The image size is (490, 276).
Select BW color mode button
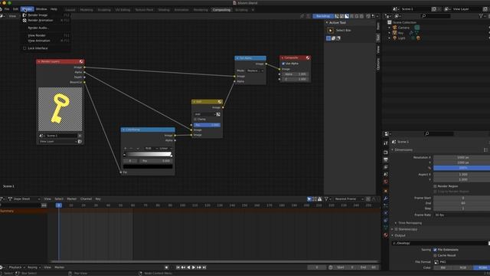(x=443, y=268)
